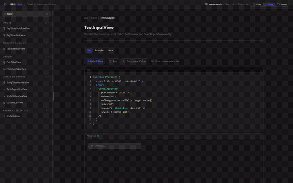Click code line 'style={{ width: 260 }}'

click(x=116, y=112)
